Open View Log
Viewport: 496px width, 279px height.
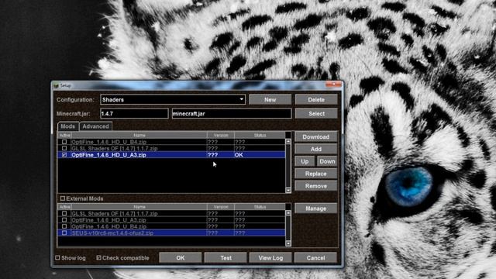270,258
